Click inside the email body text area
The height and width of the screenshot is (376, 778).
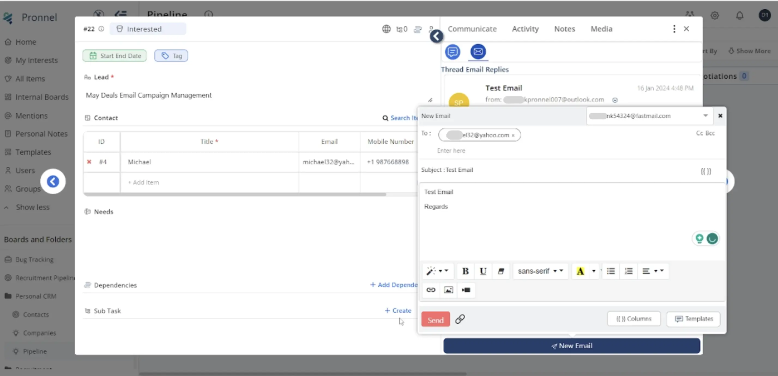tap(572, 222)
